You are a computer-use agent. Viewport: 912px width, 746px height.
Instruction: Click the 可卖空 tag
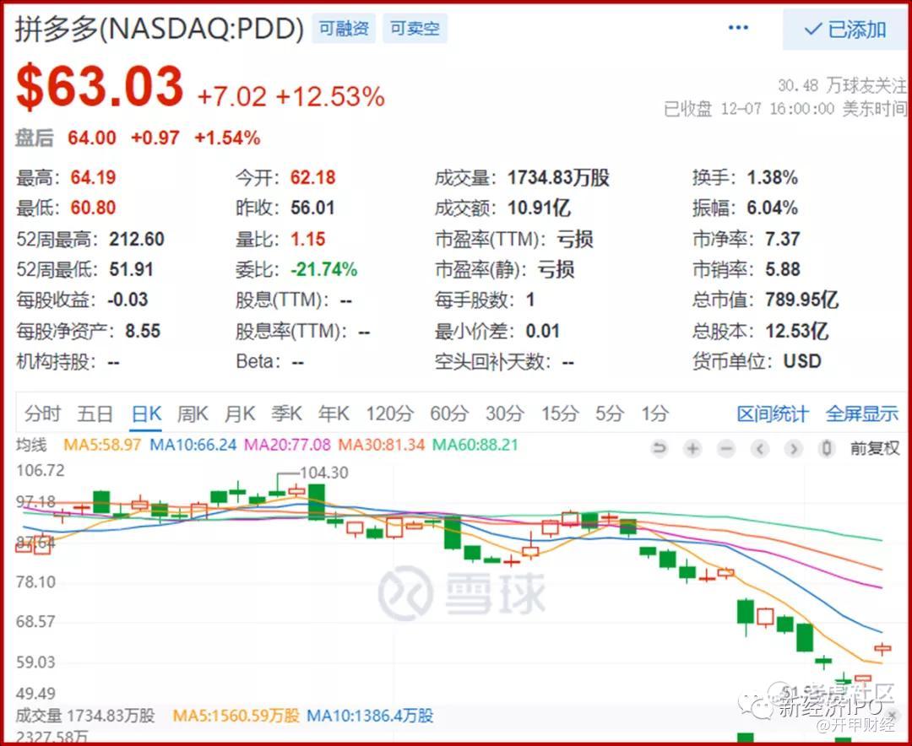[x=415, y=28]
